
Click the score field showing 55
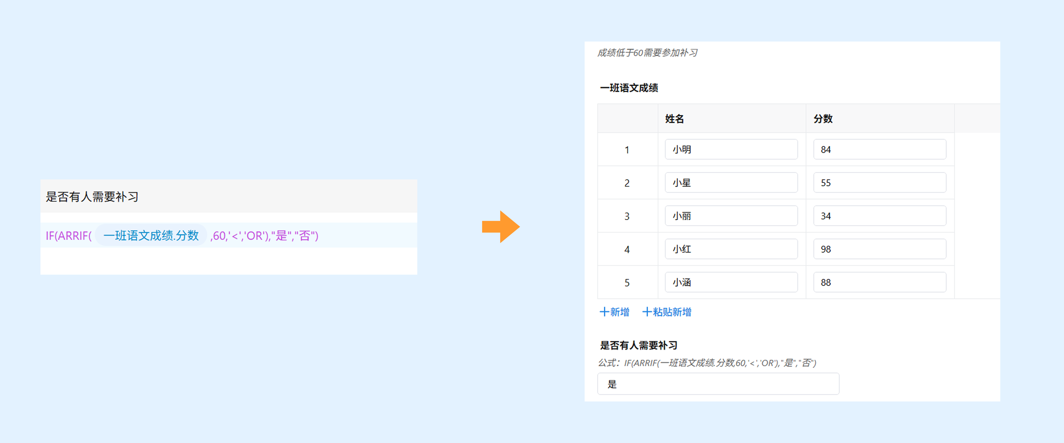[x=879, y=182]
